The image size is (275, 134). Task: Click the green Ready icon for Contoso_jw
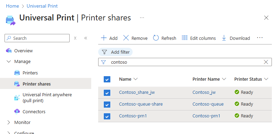(237, 92)
